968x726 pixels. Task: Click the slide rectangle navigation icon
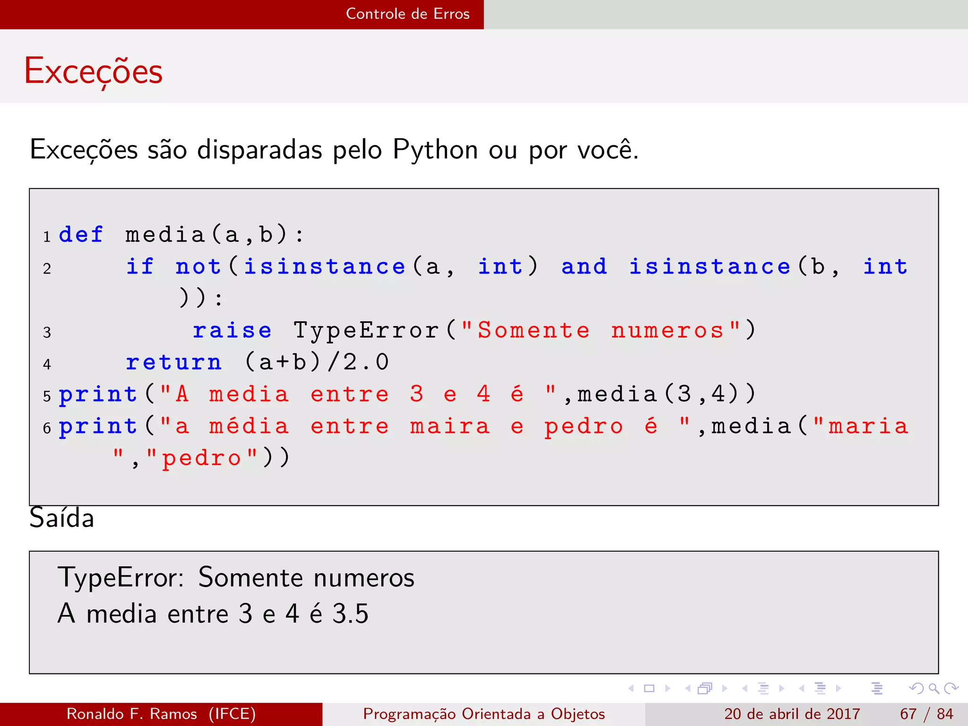click(649, 688)
